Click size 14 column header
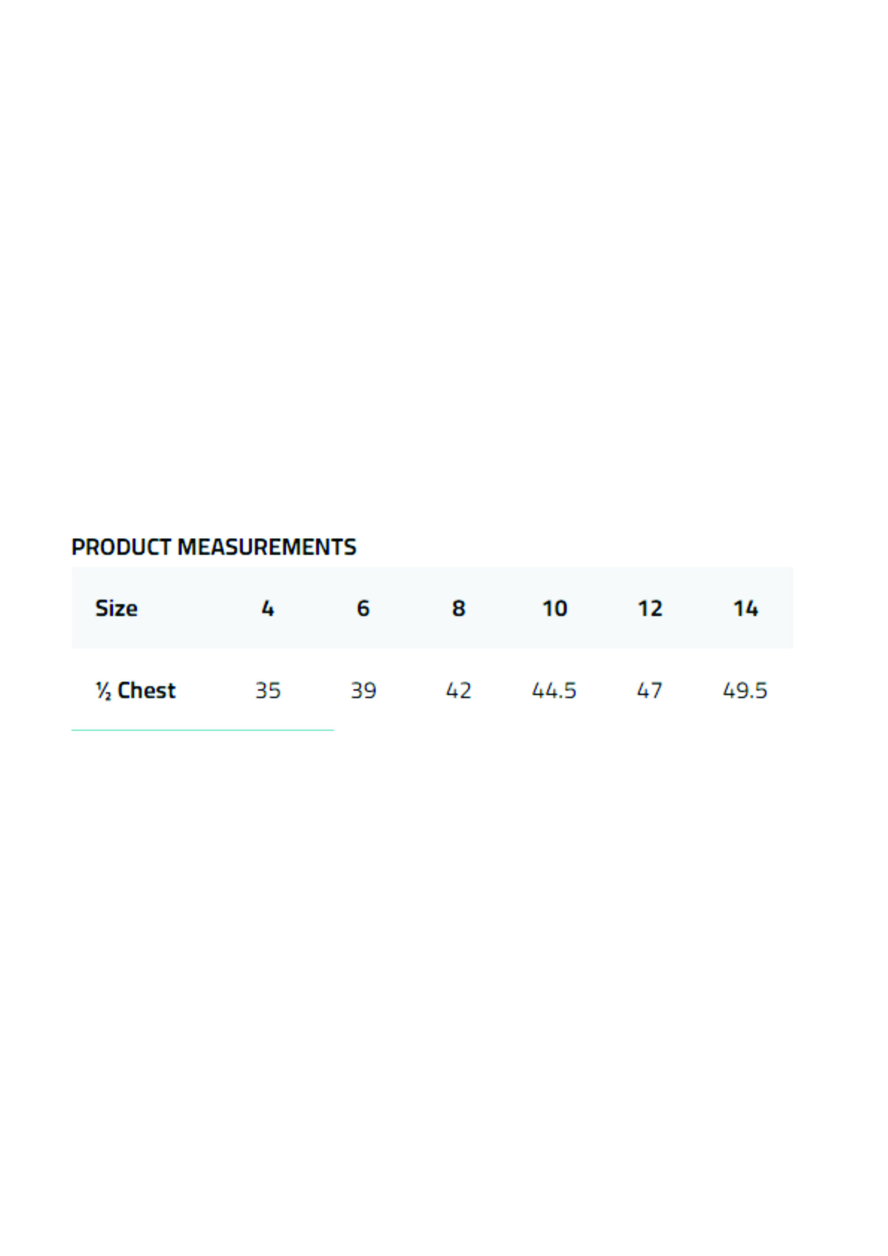Image resolution: width=888 pixels, height=1256 pixels. (745, 608)
